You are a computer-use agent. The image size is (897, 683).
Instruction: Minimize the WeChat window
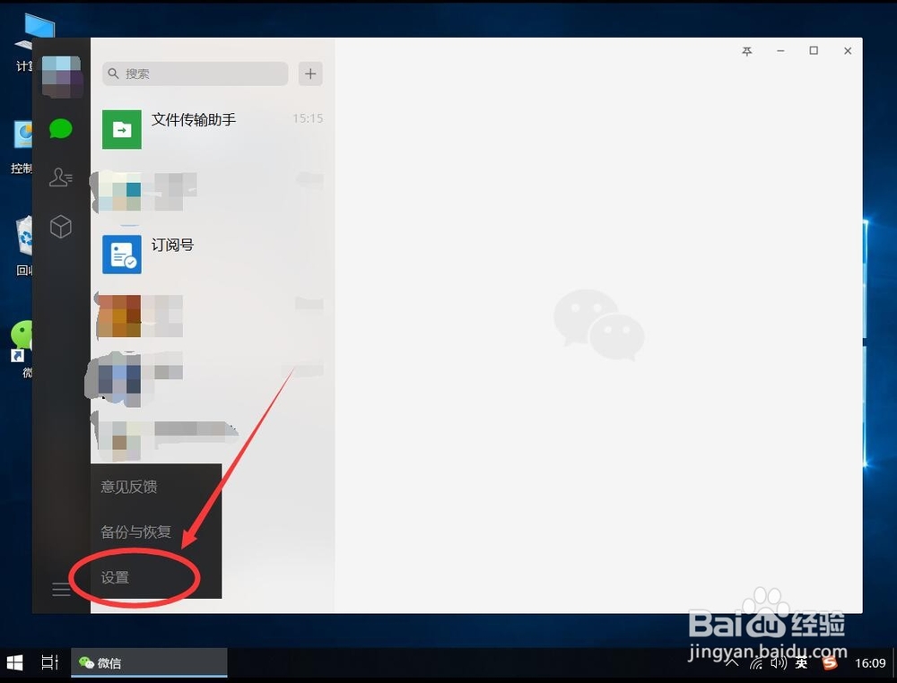780,51
